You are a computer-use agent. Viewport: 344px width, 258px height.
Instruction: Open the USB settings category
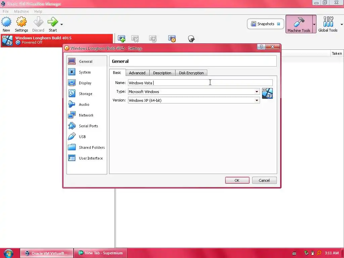click(x=87, y=137)
